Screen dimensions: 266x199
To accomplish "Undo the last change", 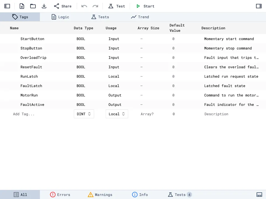I will pyautogui.click(x=84, y=6).
